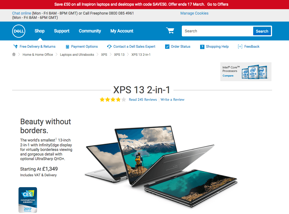This screenshot has width=289, height=214.
Task: Click the home breadcrumb icon
Action: 14,54
